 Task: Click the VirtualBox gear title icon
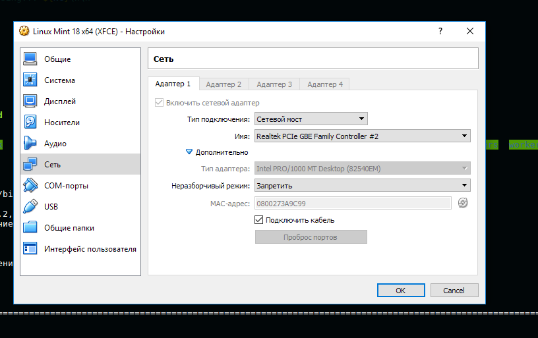point(24,31)
